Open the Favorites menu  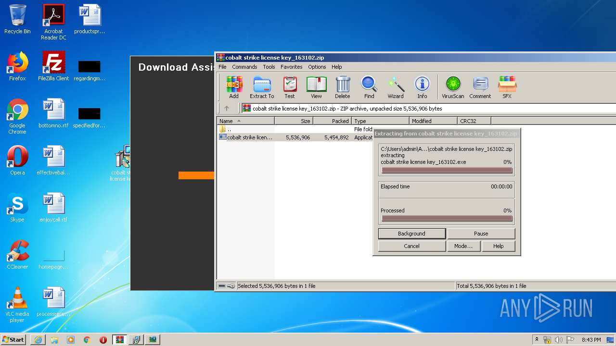click(292, 67)
